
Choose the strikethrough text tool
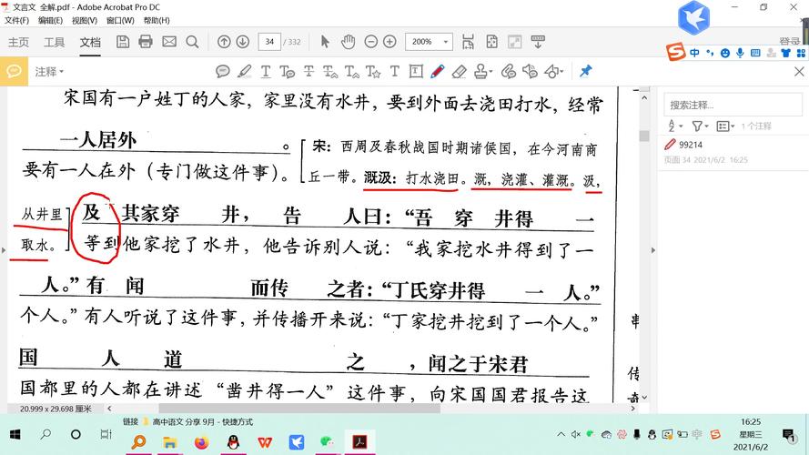point(308,71)
